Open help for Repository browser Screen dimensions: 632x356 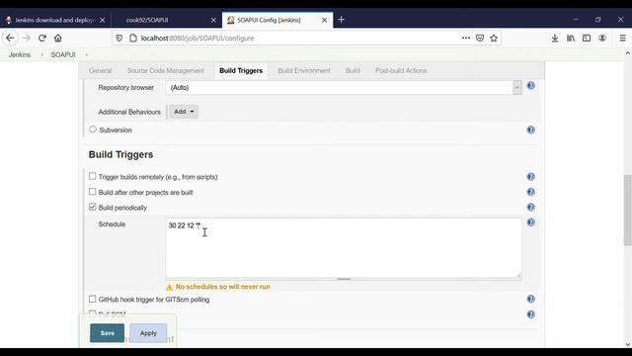tap(531, 86)
